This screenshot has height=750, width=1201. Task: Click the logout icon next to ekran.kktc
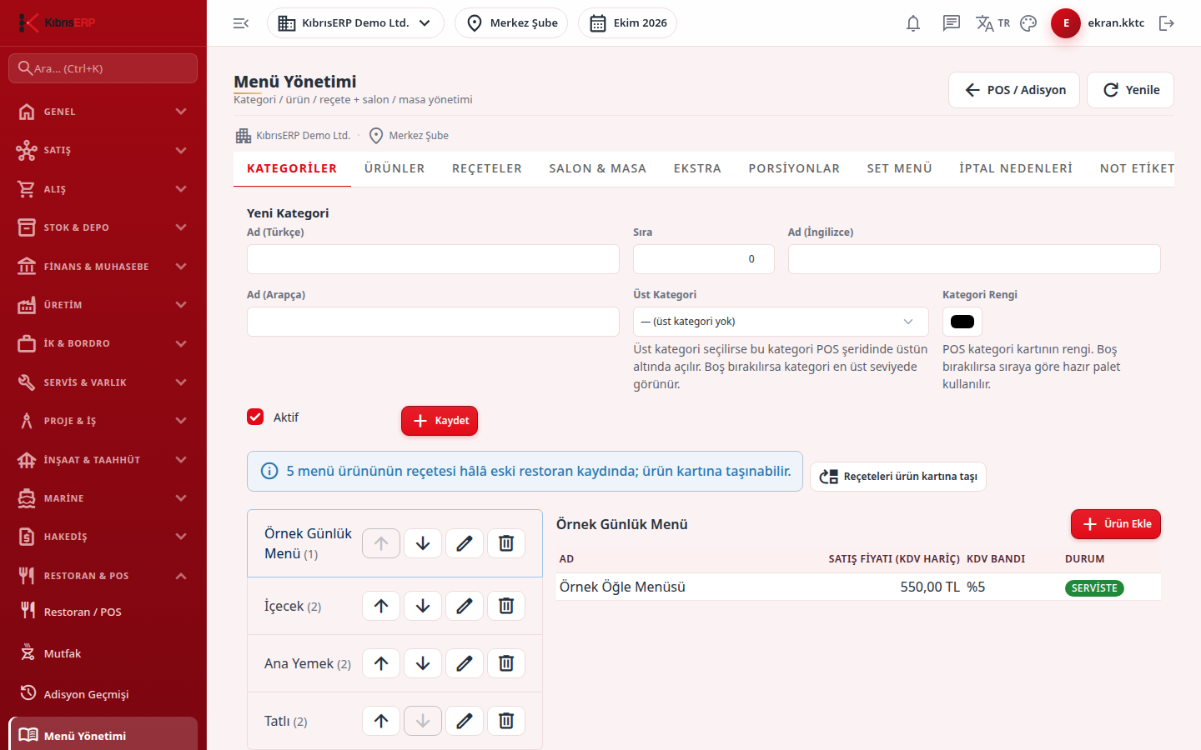1167,23
